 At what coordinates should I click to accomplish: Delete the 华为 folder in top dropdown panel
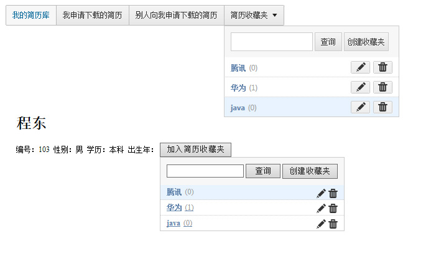(x=382, y=87)
